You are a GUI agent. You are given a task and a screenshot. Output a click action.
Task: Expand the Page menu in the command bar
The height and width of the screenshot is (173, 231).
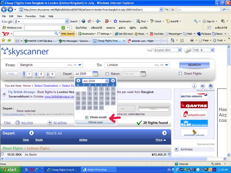coord(205,40)
